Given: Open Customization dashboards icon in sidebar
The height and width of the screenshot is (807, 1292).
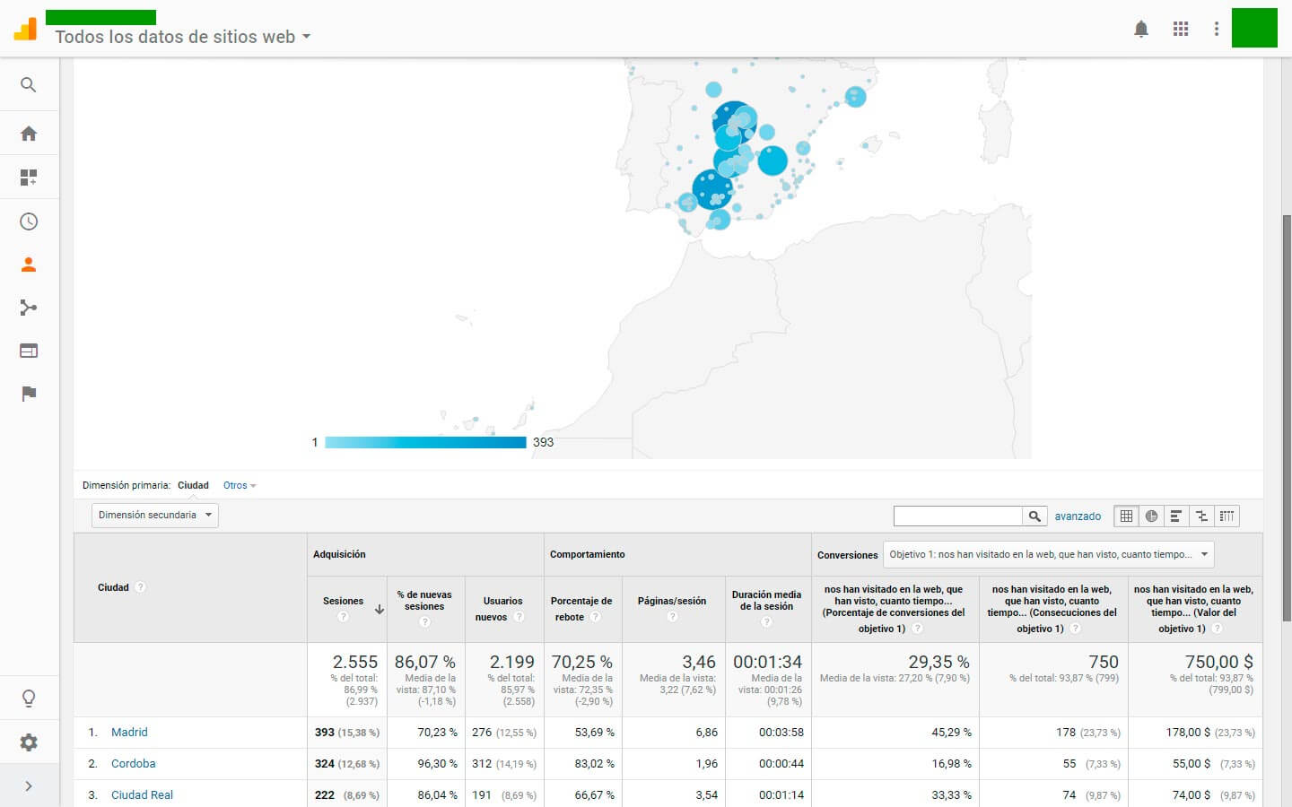Looking at the screenshot, I should click(29, 178).
